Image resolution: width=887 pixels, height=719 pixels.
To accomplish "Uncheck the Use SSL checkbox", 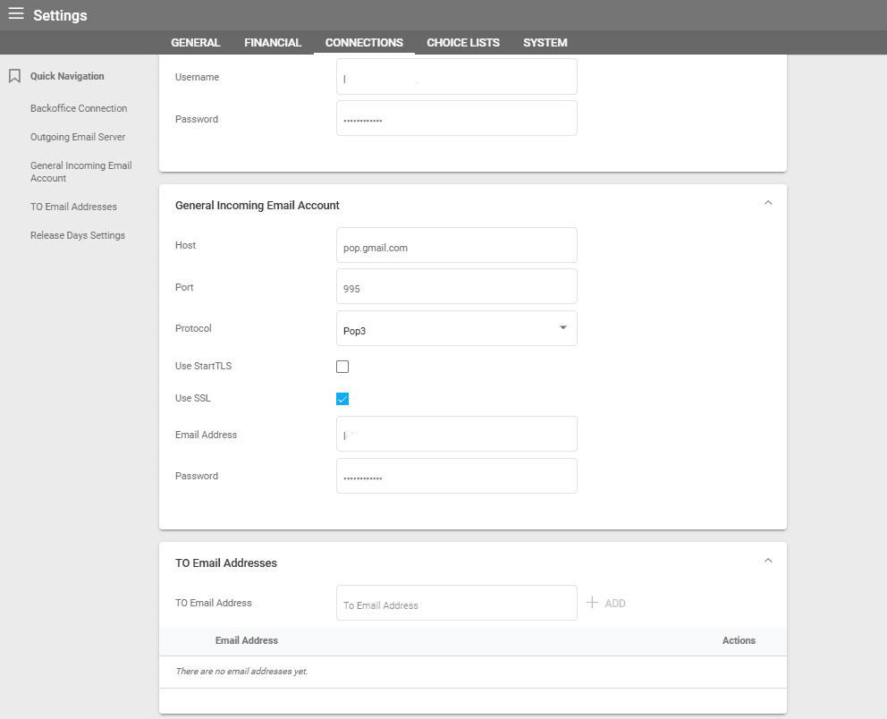I will pyautogui.click(x=342, y=399).
